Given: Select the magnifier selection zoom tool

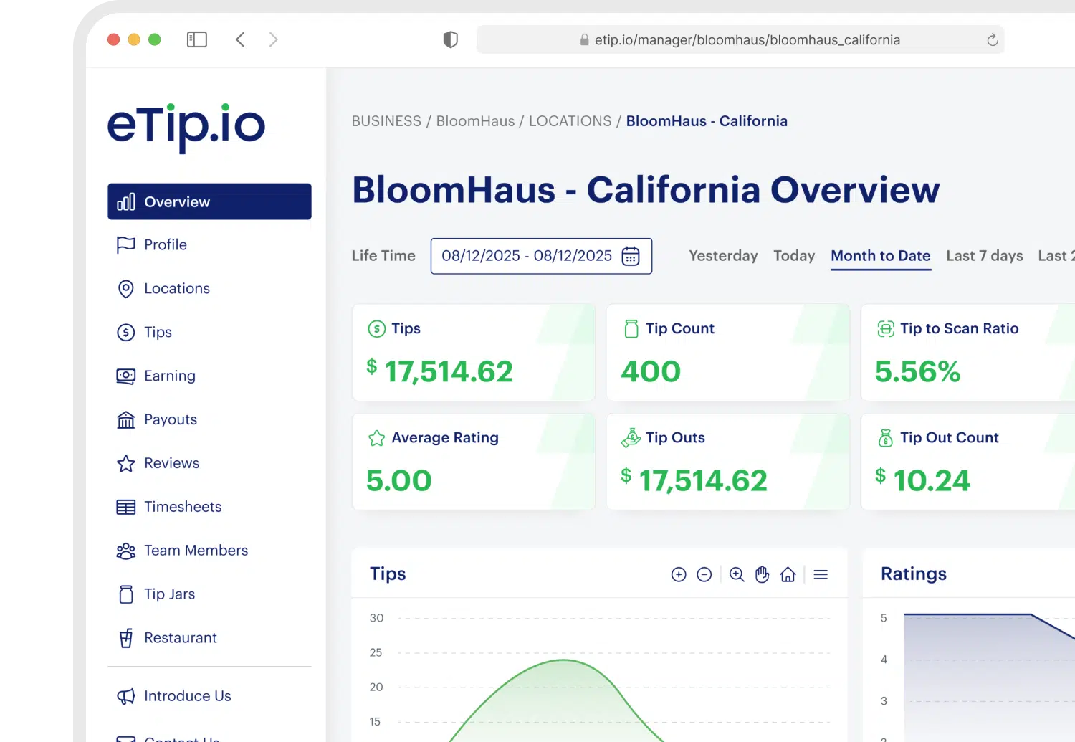Looking at the screenshot, I should 737,574.
